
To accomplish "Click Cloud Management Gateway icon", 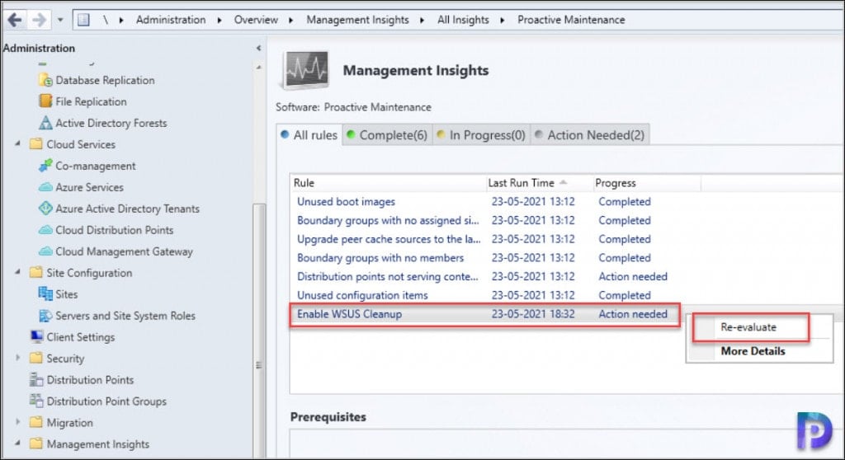I will (x=46, y=251).
